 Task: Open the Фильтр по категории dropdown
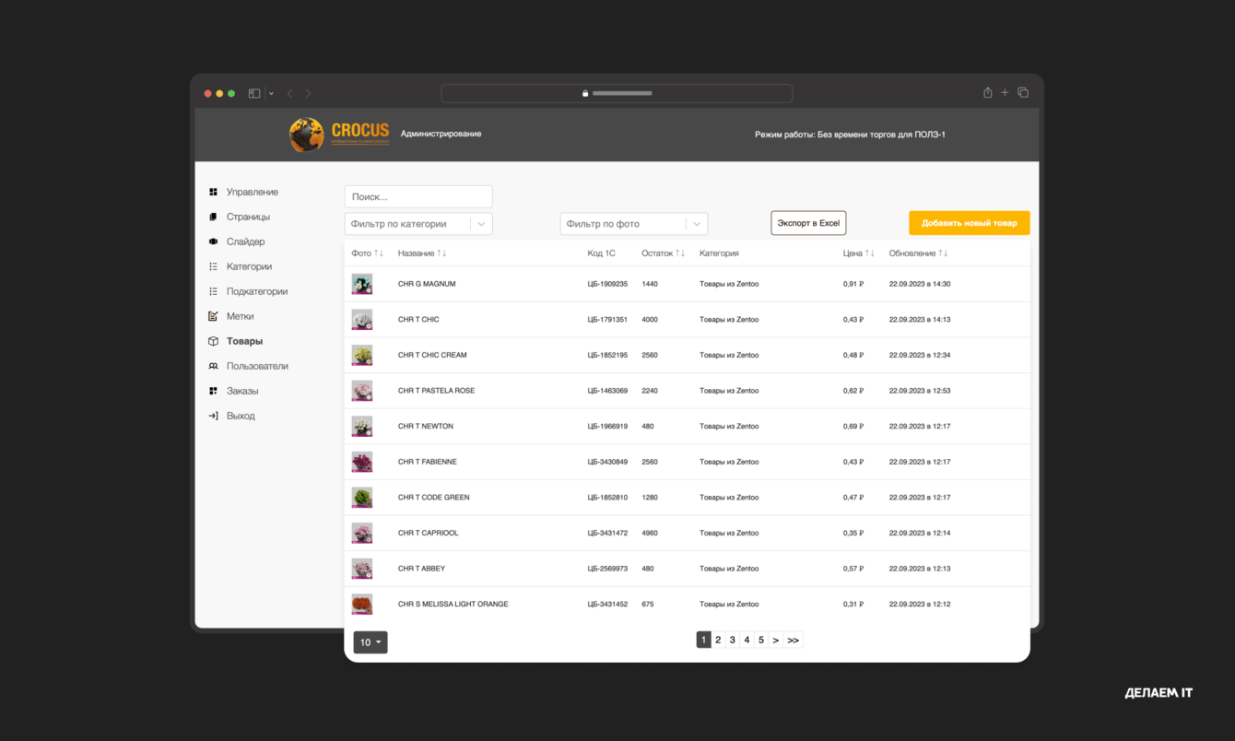418,224
